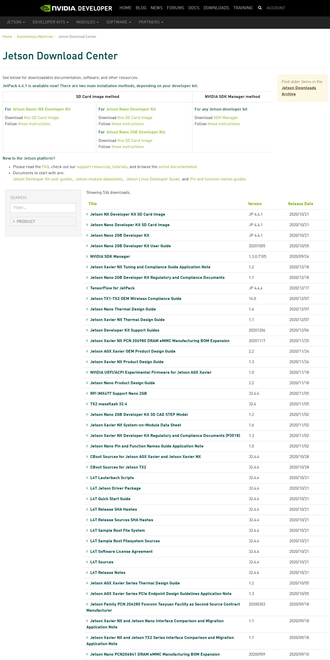The image size is (330, 660).
Task: Open the DOWNLOADS nav item
Action: 216,8
